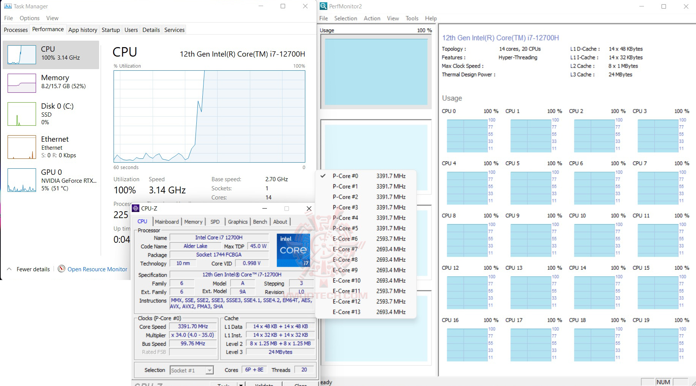The image size is (696, 386).
Task: Open PerfMonitor2's View menu
Action: (x=393, y=18)
